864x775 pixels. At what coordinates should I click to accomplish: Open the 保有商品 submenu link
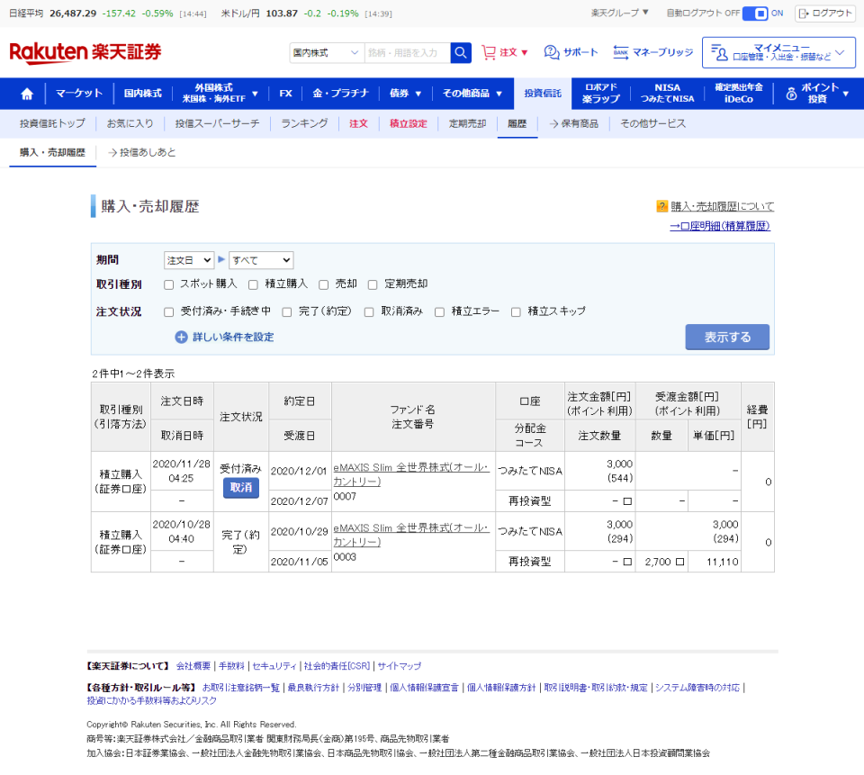tap(573, 123)
